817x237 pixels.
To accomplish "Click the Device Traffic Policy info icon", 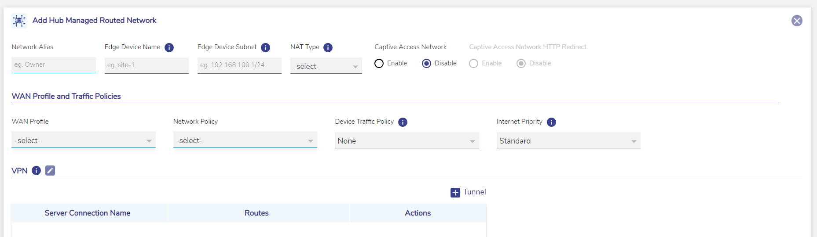I will 403,122.
